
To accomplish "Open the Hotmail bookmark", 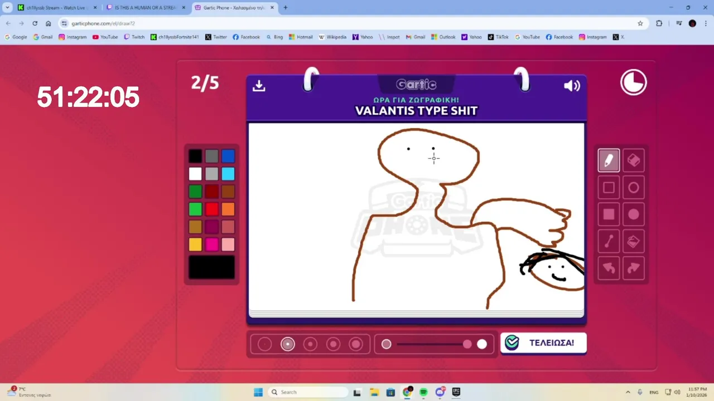I will click(x=301, y=37).
